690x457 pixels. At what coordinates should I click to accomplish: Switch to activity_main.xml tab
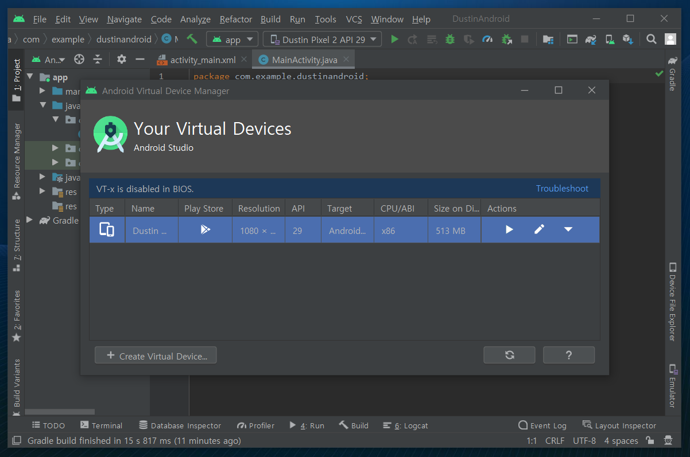(x=203, y=60)
